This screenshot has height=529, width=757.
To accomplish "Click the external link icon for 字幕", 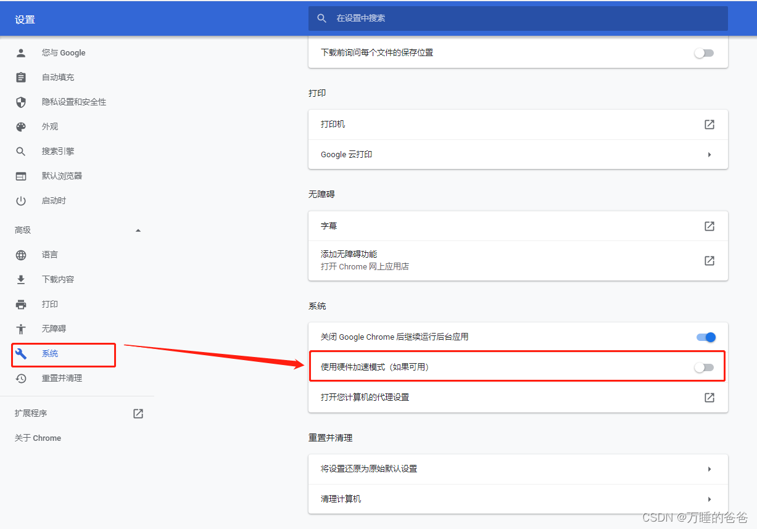I will tap(709, 226).
